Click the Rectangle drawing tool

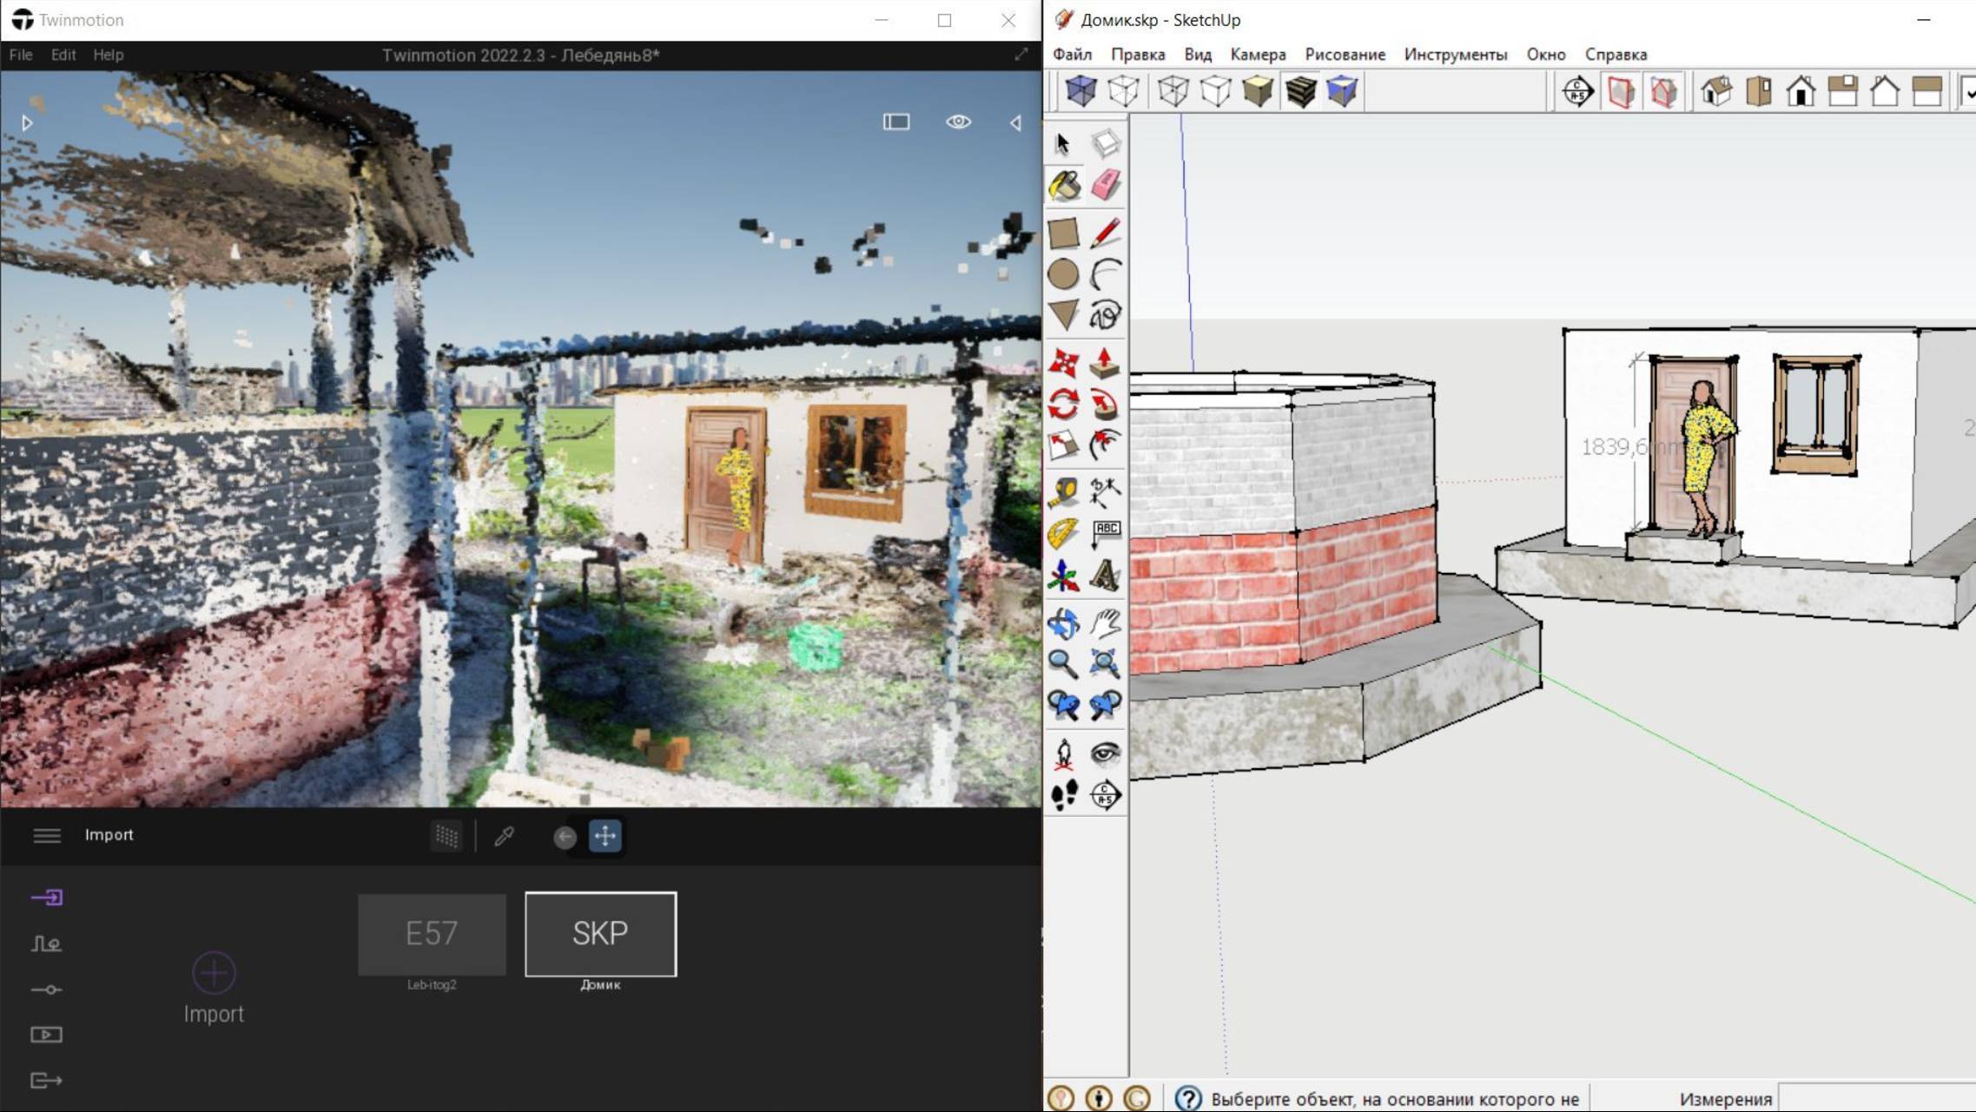click(1064, 233)
